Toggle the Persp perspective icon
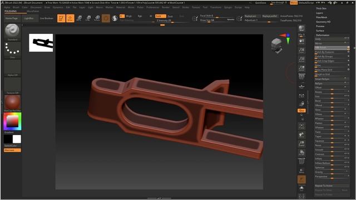Screen dimensions: 356x200 pyautogui.click(x=301, y=77)
